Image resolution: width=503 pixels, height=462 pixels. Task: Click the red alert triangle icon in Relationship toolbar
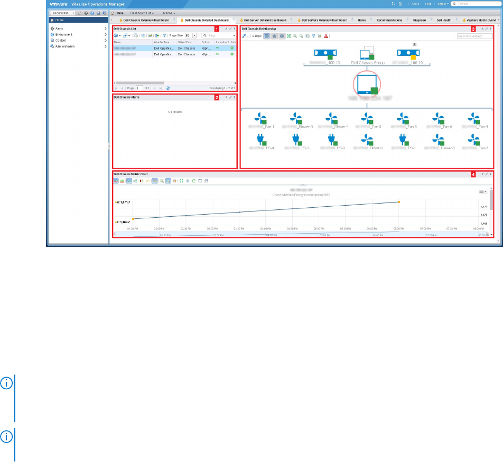click(x=326, y=36)
